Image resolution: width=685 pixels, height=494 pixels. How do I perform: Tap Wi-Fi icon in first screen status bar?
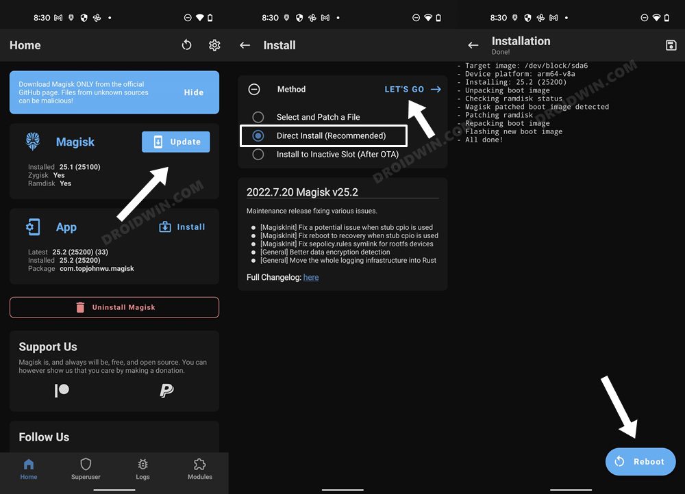(x=199, y=18)
